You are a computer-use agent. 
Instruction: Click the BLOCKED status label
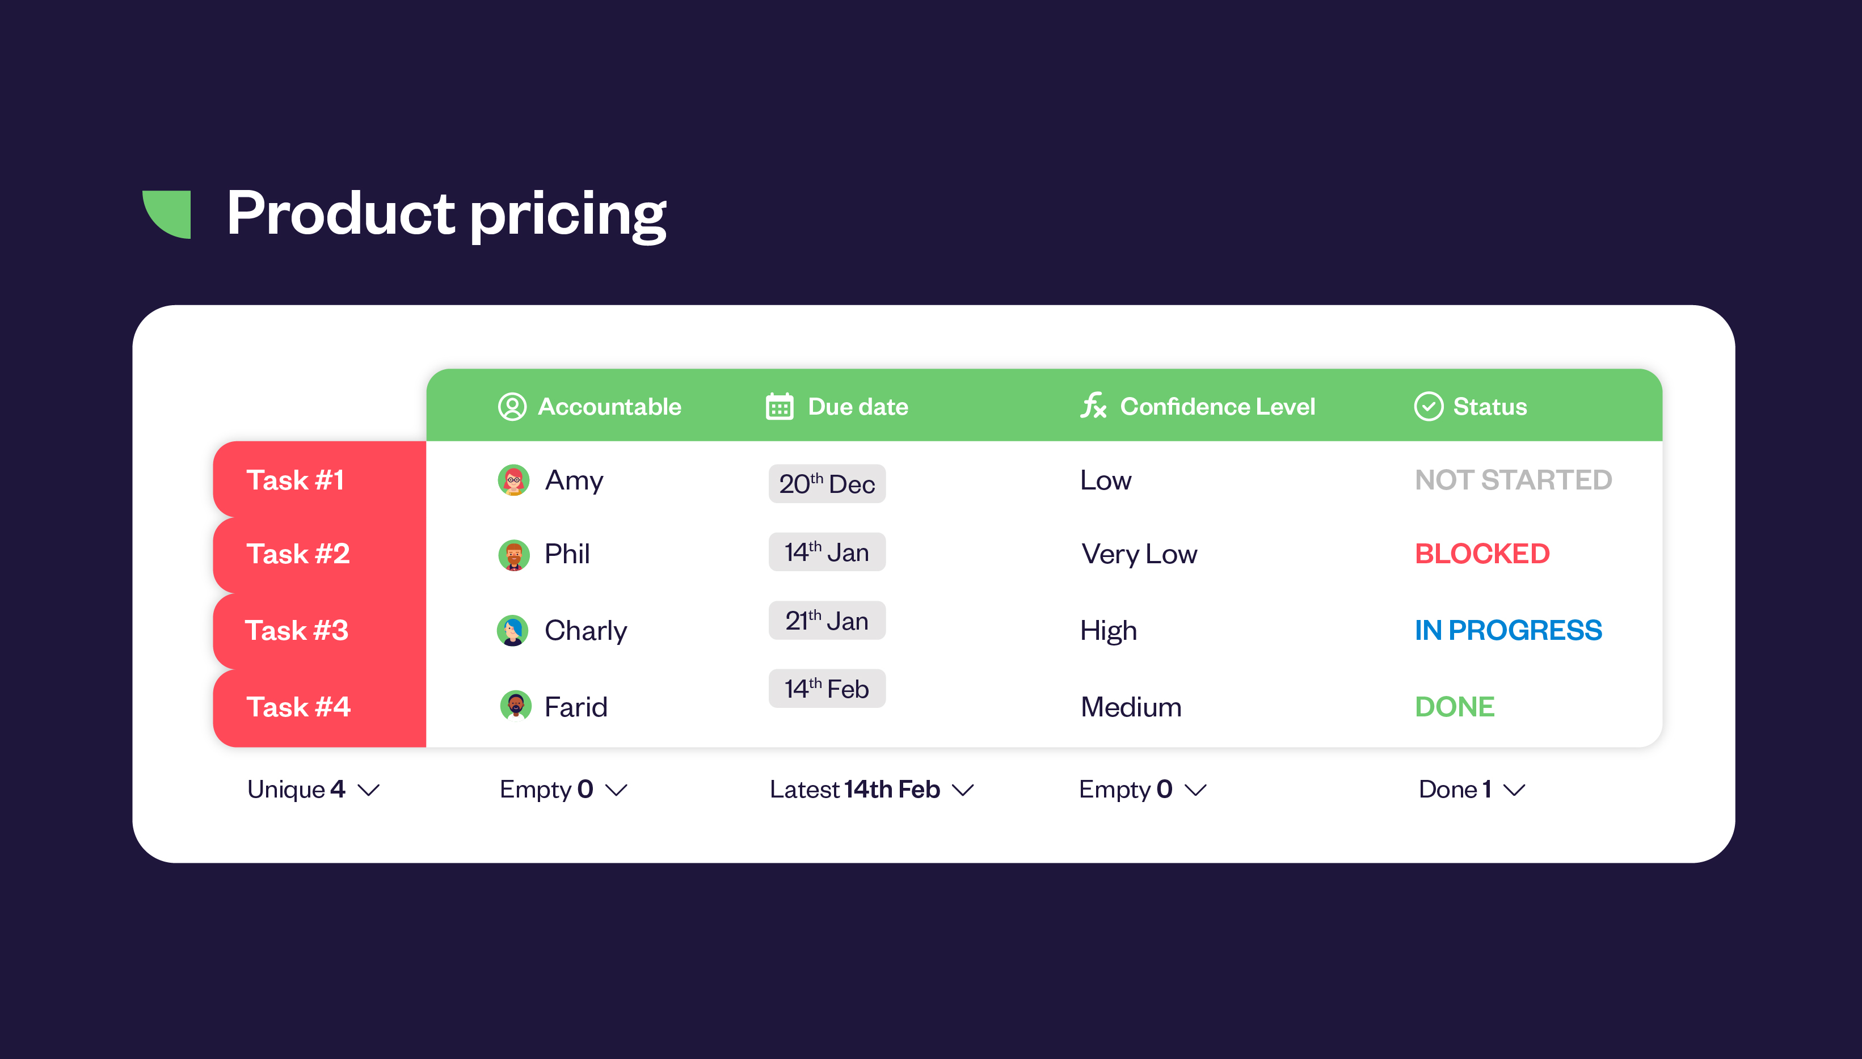click(x=1481, y=554)
